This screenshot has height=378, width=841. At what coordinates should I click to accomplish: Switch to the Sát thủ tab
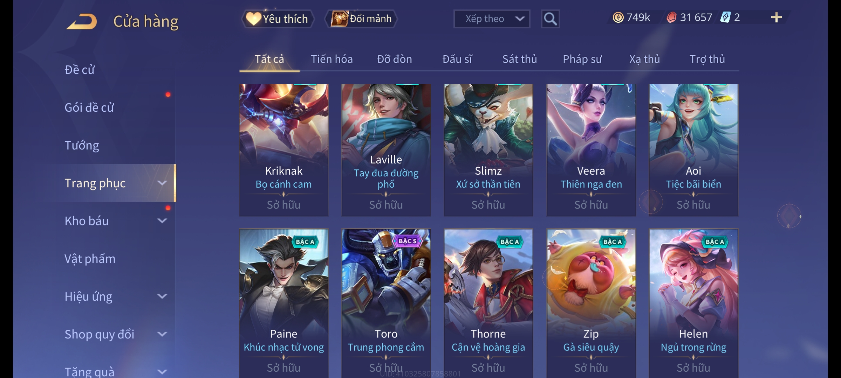tap(519, 59)
